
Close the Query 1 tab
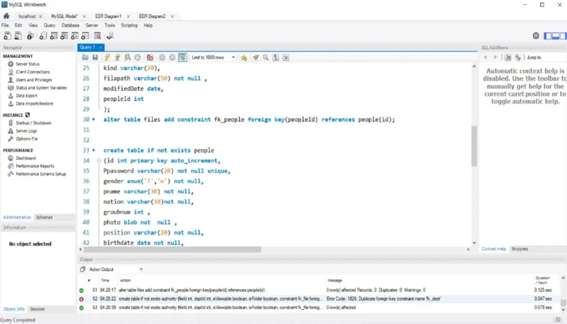point(101,48)
